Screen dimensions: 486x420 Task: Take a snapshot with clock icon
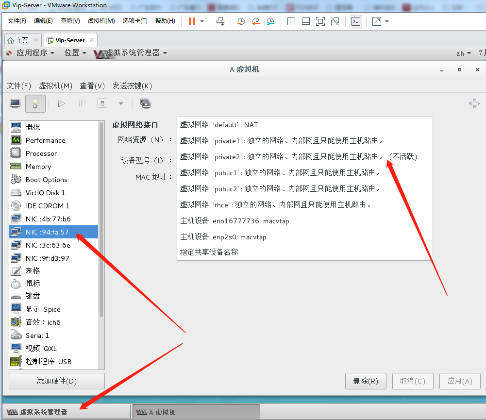coord(241,21)
